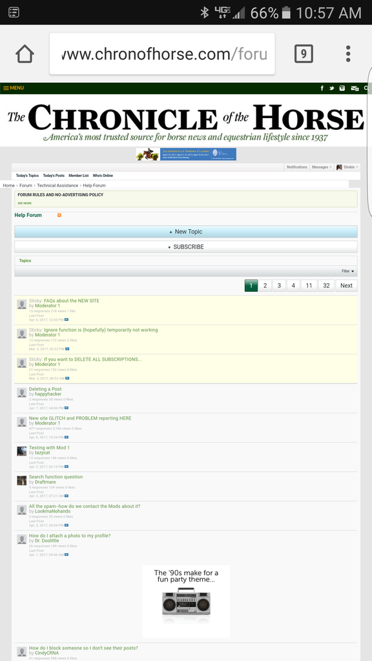Tap the browser home icon

pyautogui.click(x=25, y=54)
